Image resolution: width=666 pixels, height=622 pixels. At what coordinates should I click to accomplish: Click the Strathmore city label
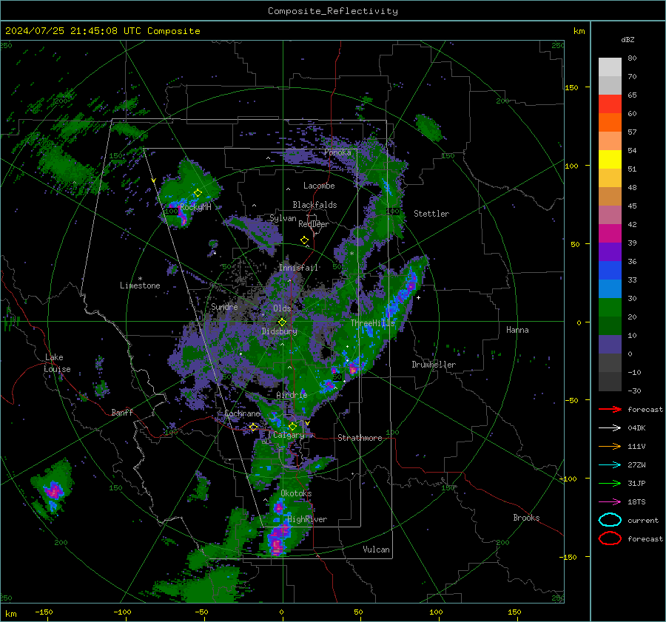(360, 438)
